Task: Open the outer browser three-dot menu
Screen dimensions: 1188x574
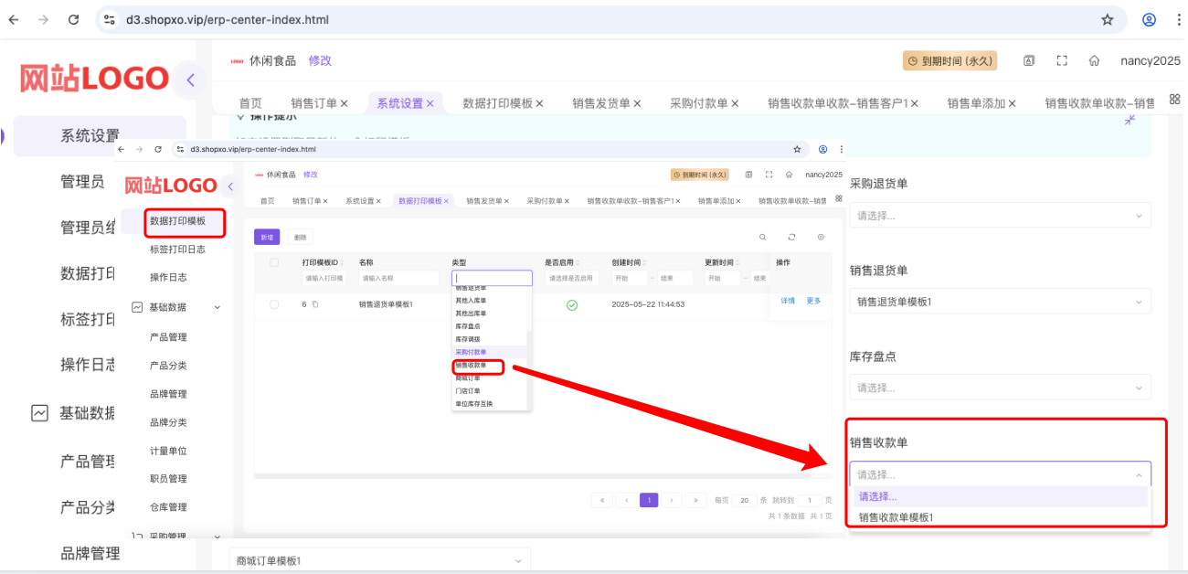Action: 1178,19
